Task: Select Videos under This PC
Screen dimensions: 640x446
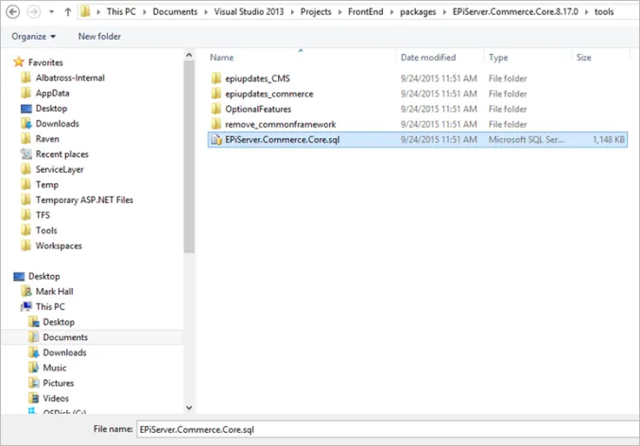Action: click(x=56, y=398)
